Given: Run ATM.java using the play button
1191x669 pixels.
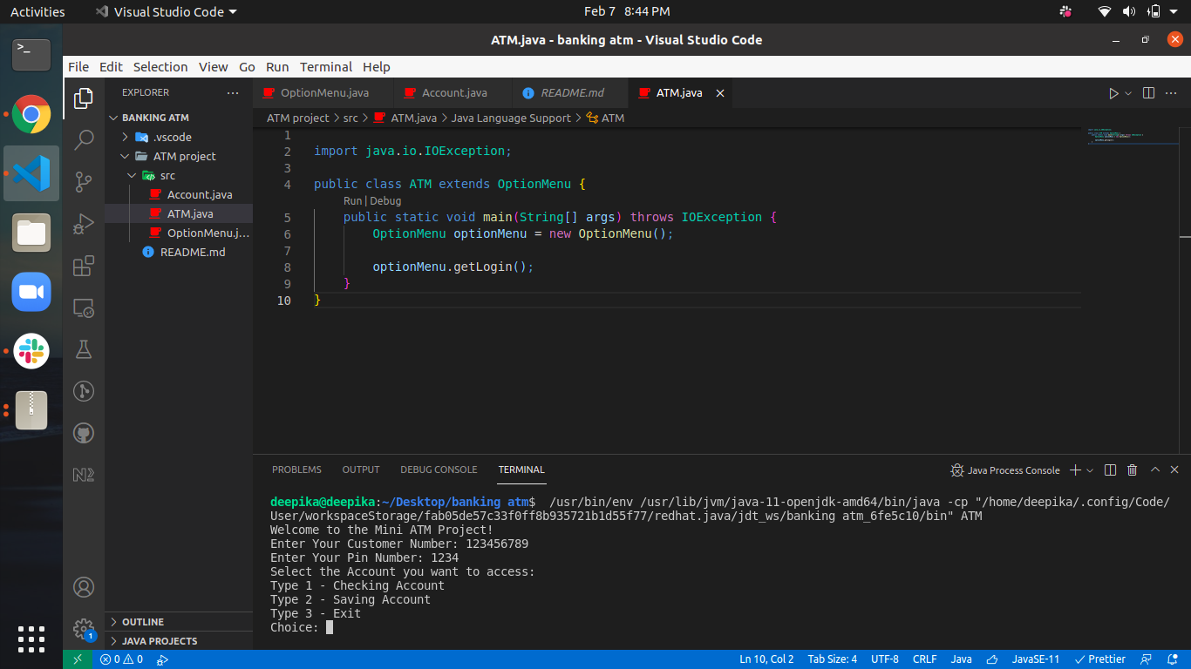Looking at the screenshot, I should 1113,92.
